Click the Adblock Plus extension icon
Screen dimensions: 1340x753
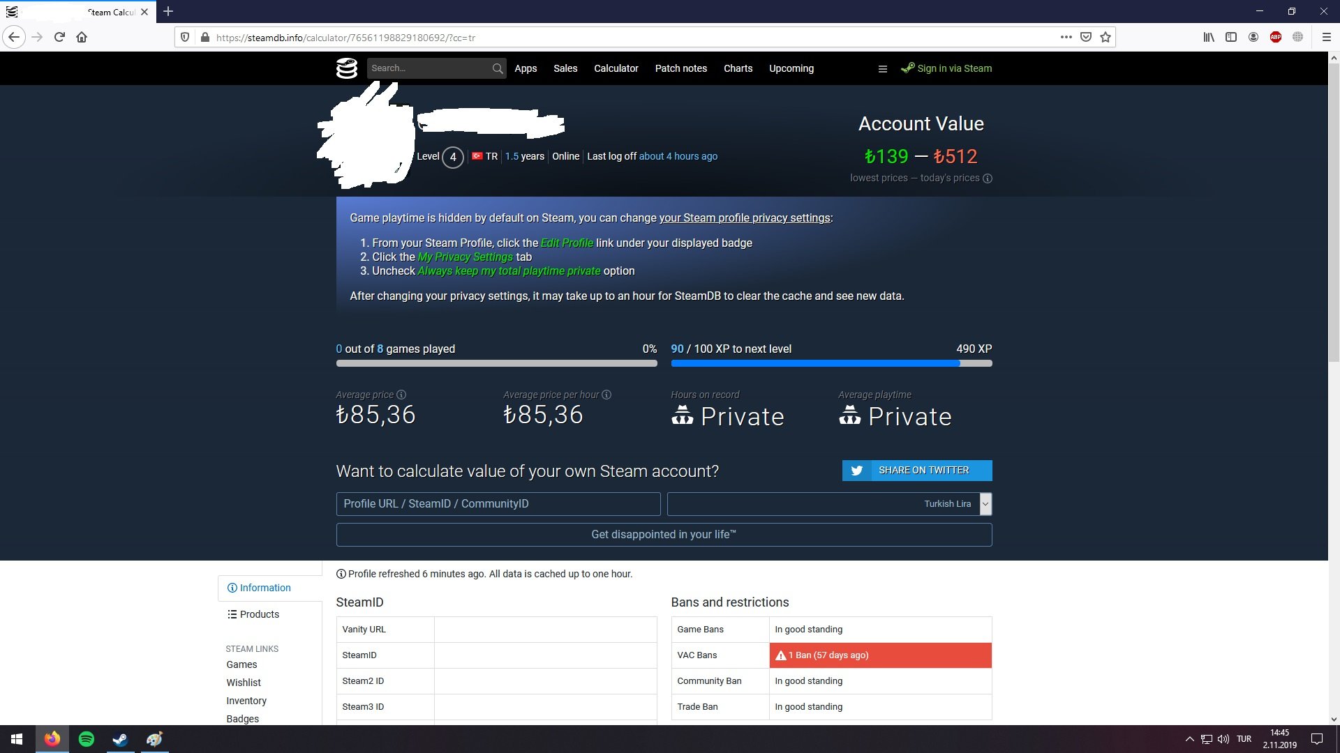tap(1276, 37)
